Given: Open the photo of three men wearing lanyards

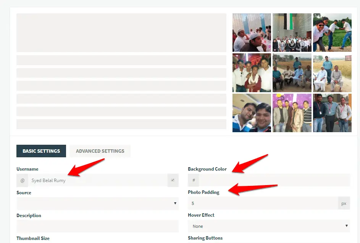Looking at the screenshot, I should coord(332,113).
